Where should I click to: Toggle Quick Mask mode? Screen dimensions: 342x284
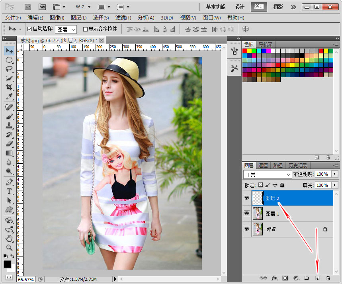click(9, 278)
